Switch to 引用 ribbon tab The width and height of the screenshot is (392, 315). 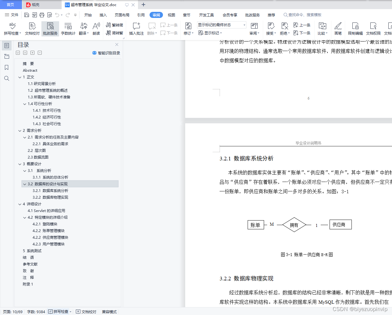[141, 15]
